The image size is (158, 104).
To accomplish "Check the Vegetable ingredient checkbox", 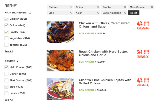I will click(6, 38).
